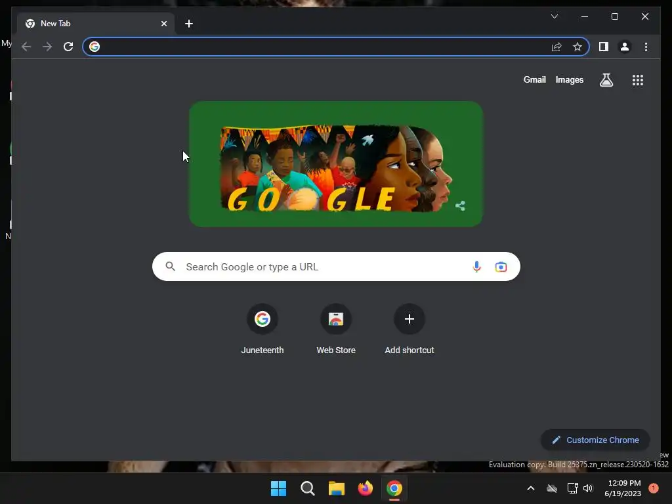Open the volume control in the tray
The width and height of the screenshot is (672, 504).
point(588,488)
